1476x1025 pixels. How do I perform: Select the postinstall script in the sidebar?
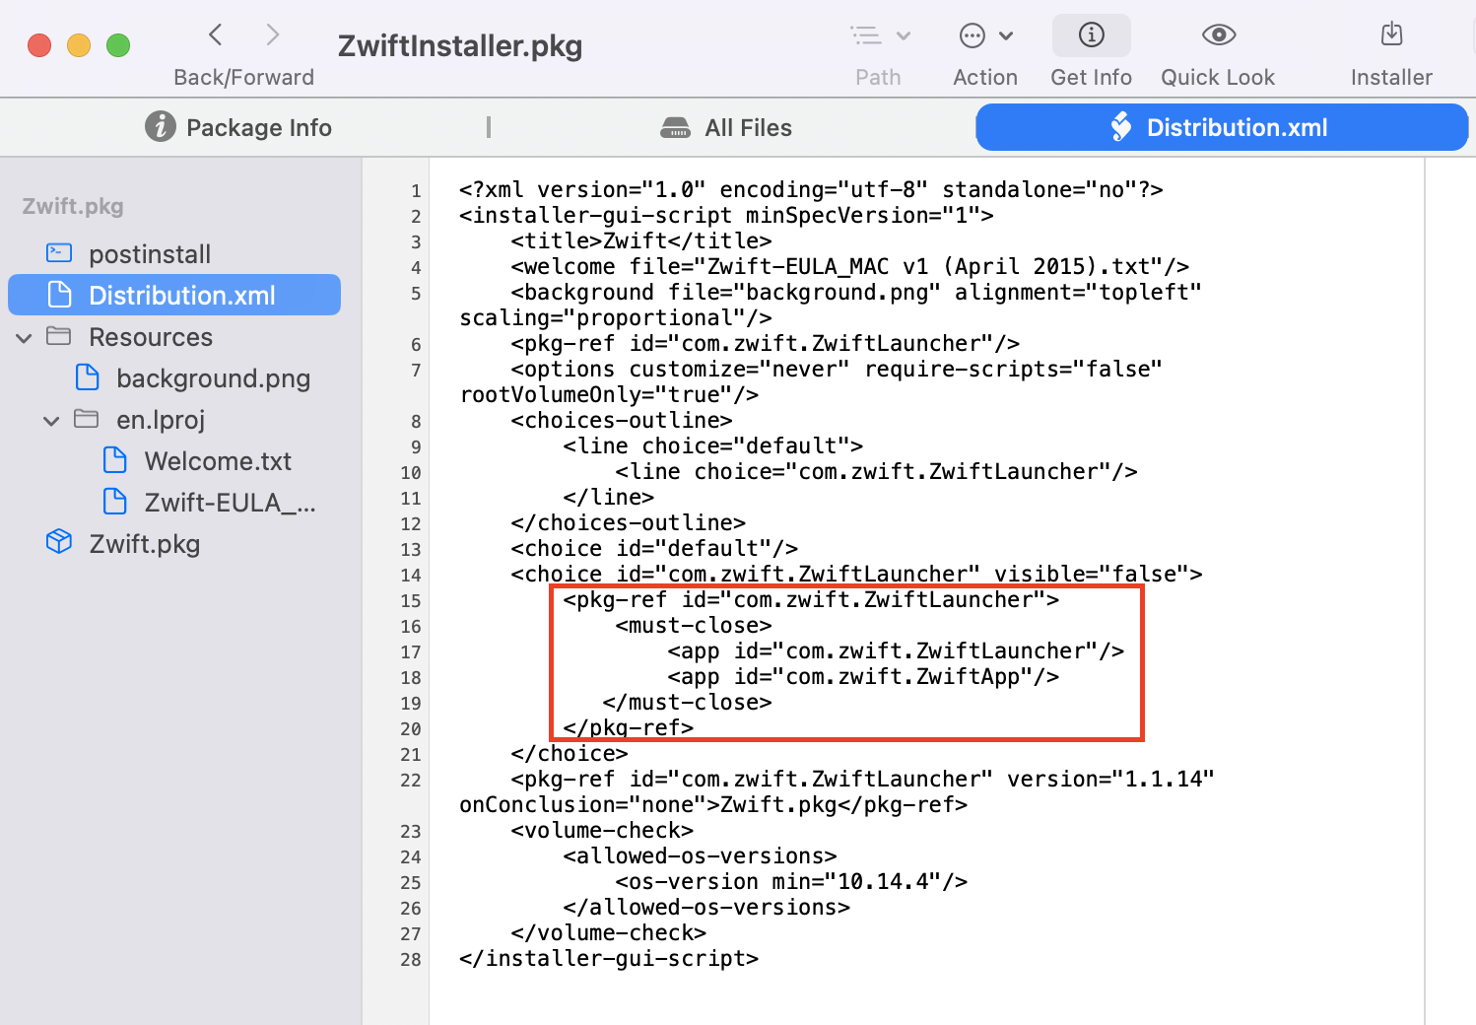click(x=150, y=254)
